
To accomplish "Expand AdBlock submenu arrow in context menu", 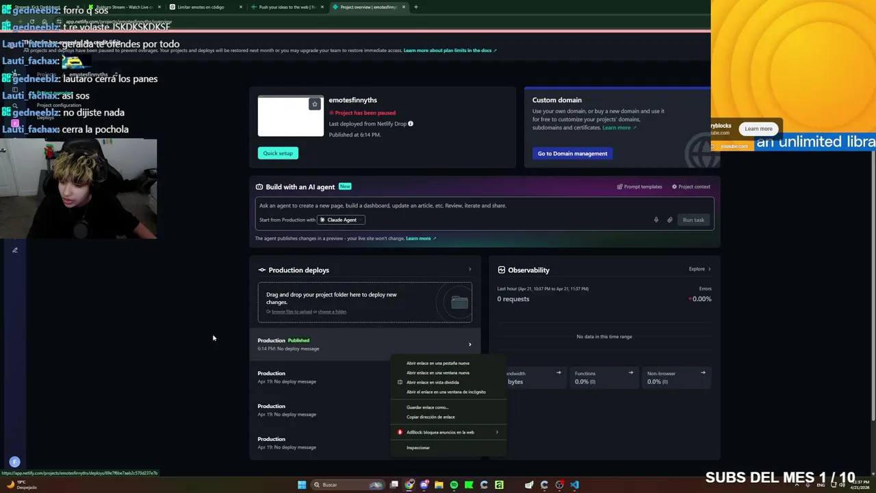I will (497, 432).
